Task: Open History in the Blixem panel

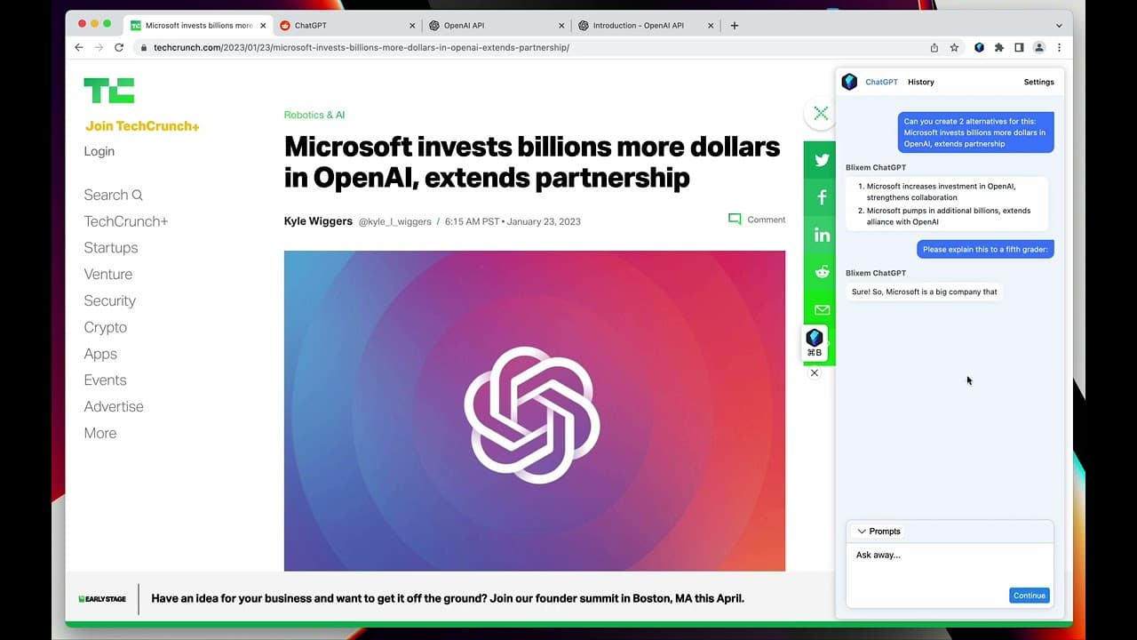Action: (x=921, y=82)
